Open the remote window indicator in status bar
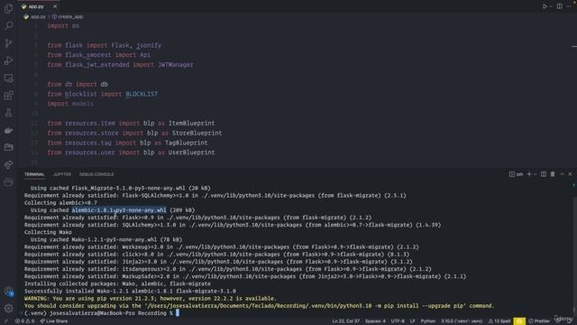Image resolution: width=577 pixels, height=325 pixels. [5, 321]
